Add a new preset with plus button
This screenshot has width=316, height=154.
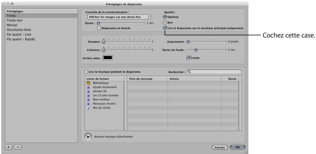8,147
